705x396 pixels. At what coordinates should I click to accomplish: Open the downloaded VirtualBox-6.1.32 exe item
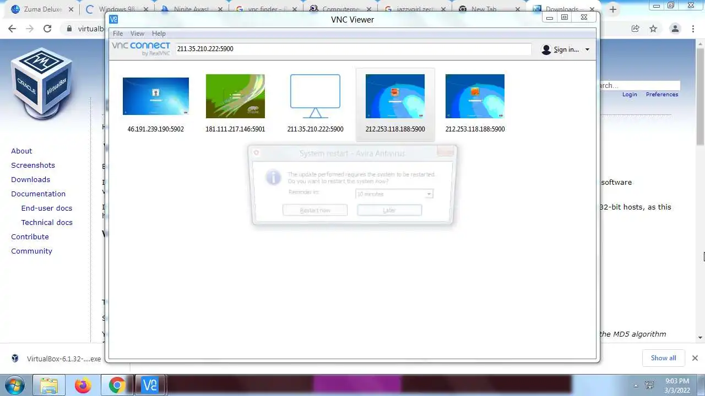58,359
